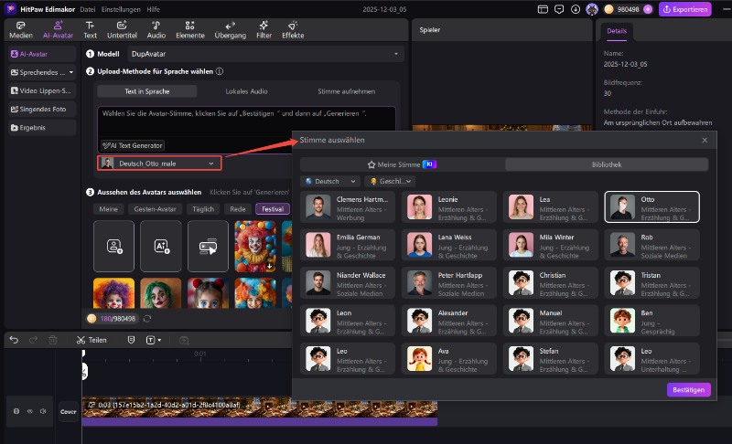The height and width of the screenshot is (444, 732).
Task: Toggle the track lock icon
Action: pyautogui.click(x=16, y=411)
